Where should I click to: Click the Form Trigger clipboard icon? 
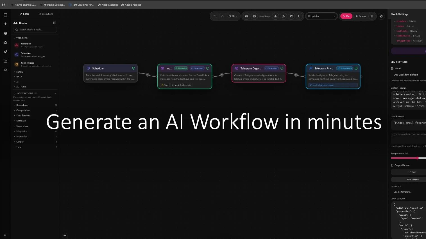[x=17, y=64]
